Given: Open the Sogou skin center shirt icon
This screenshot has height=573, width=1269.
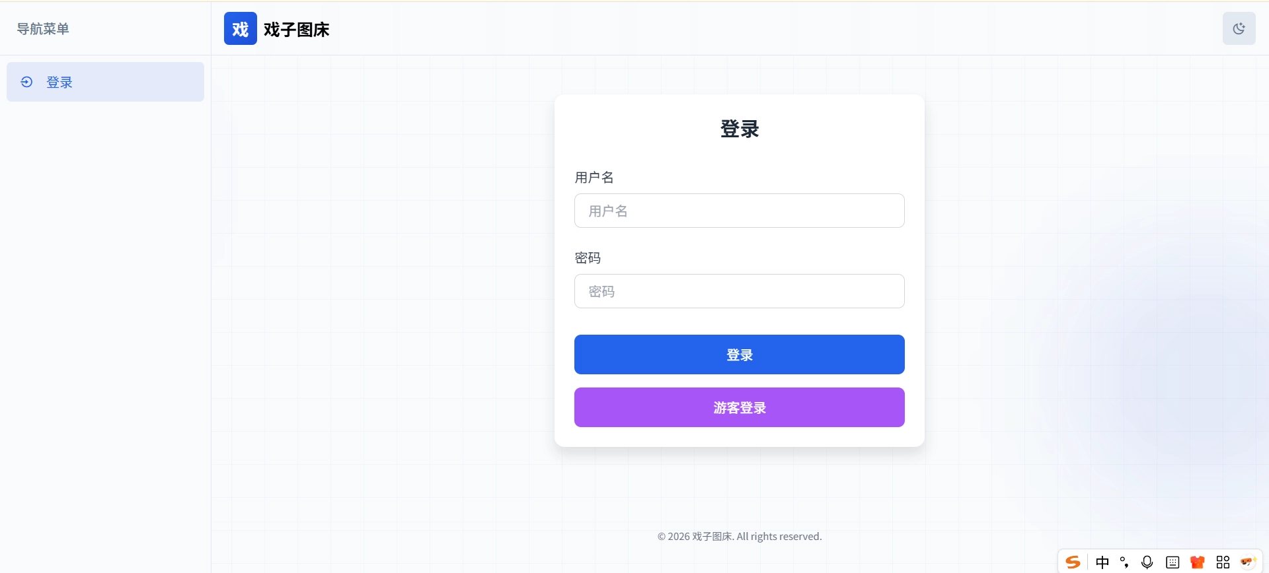Looking at the screenshot, I should 1197,562.
